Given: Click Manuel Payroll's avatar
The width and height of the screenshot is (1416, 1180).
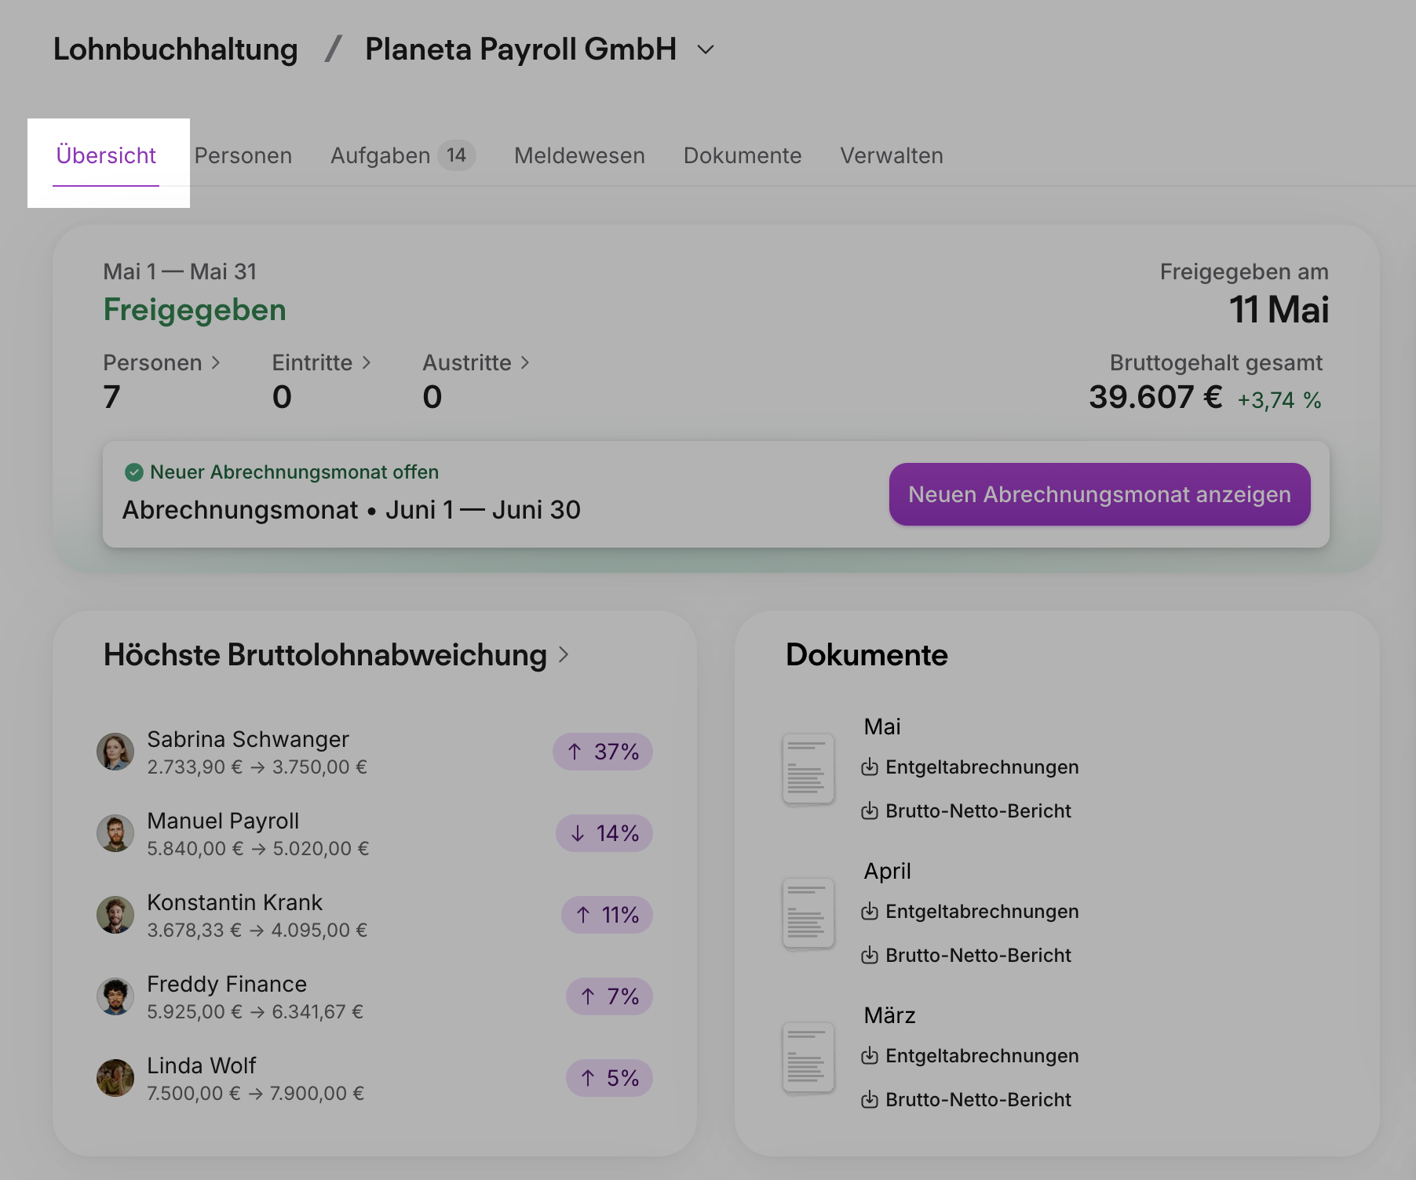Looking at the screenshot, I should (x=115, y=833).
